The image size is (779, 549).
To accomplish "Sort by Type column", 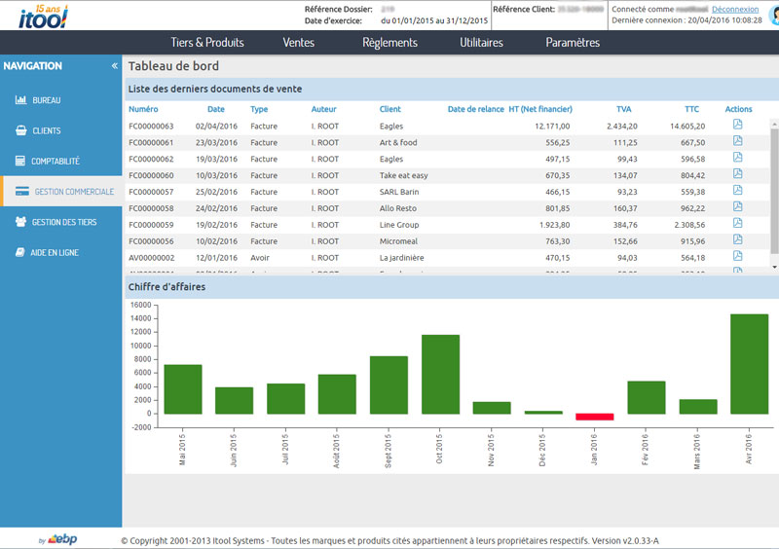I will coord(259,109).
